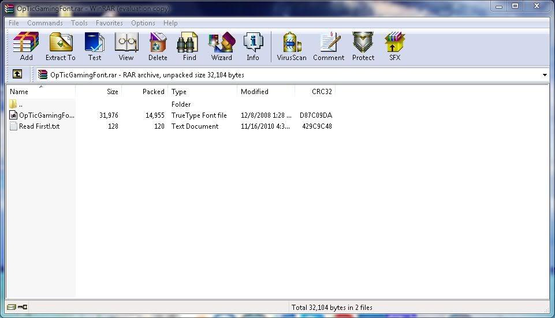Image resolution: width=555 pixels, height=318 pixels.
Task: Create SFX self-extracting archive
Action: pyautogui.click(x=395, y=46)
